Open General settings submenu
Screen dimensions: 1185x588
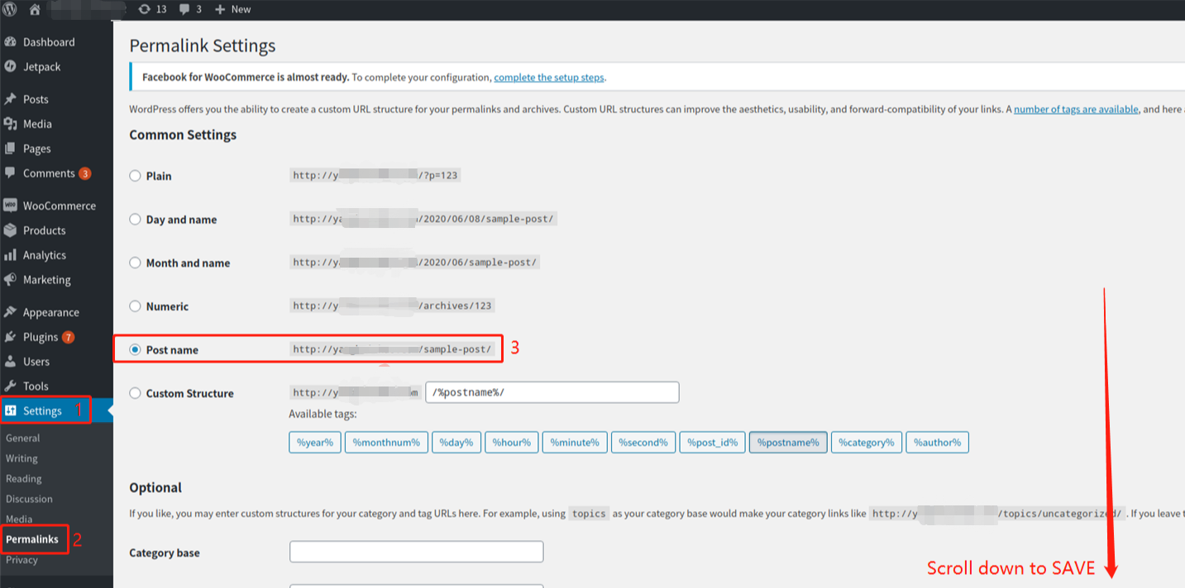(x=23, y=438)
